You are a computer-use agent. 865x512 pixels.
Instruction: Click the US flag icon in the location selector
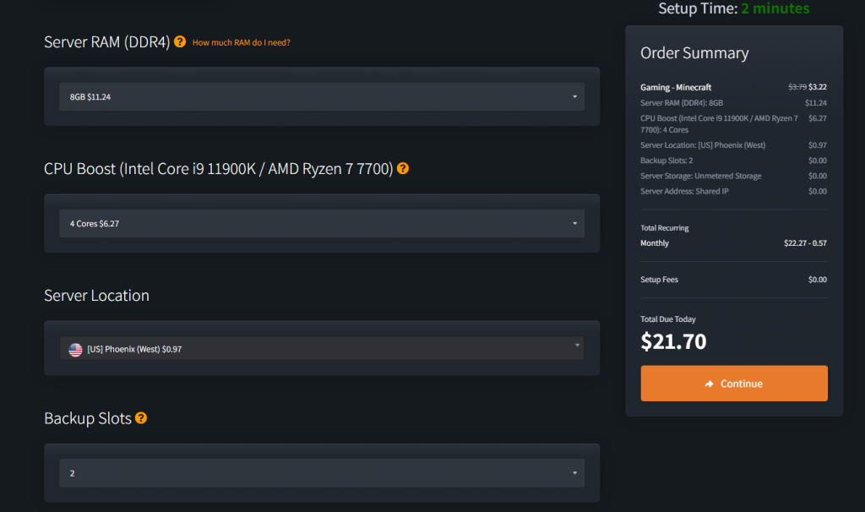coord(73,348)
